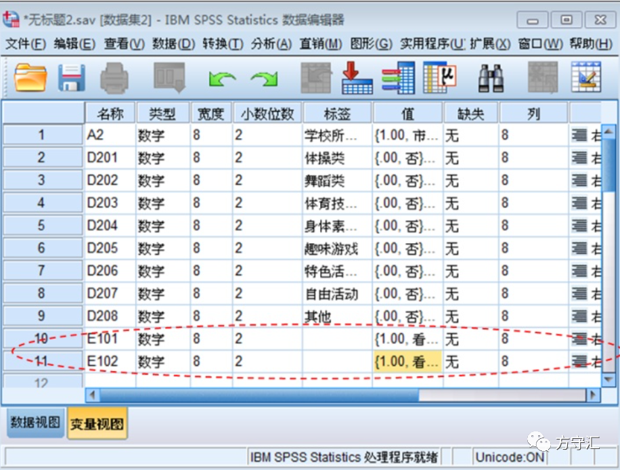The width and height of the screenshot is (620, 470).
Task: Switch to 变量视图 tab
Action: [97, 424]
